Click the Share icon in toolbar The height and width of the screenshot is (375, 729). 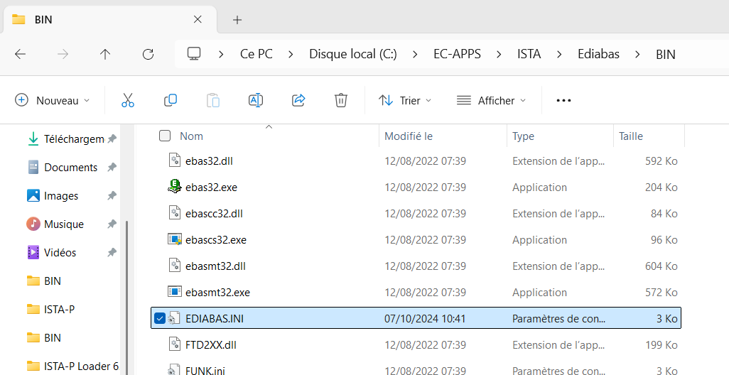(298, 100)
